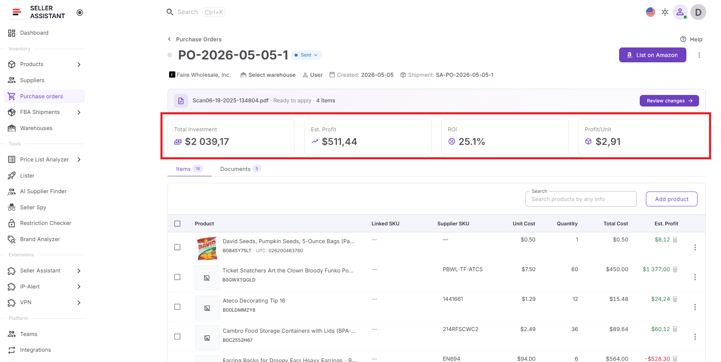The width and height of the screenshot is (721, 362).
Task: Click the Help question mark icon
Action: [x=683, y=39]
